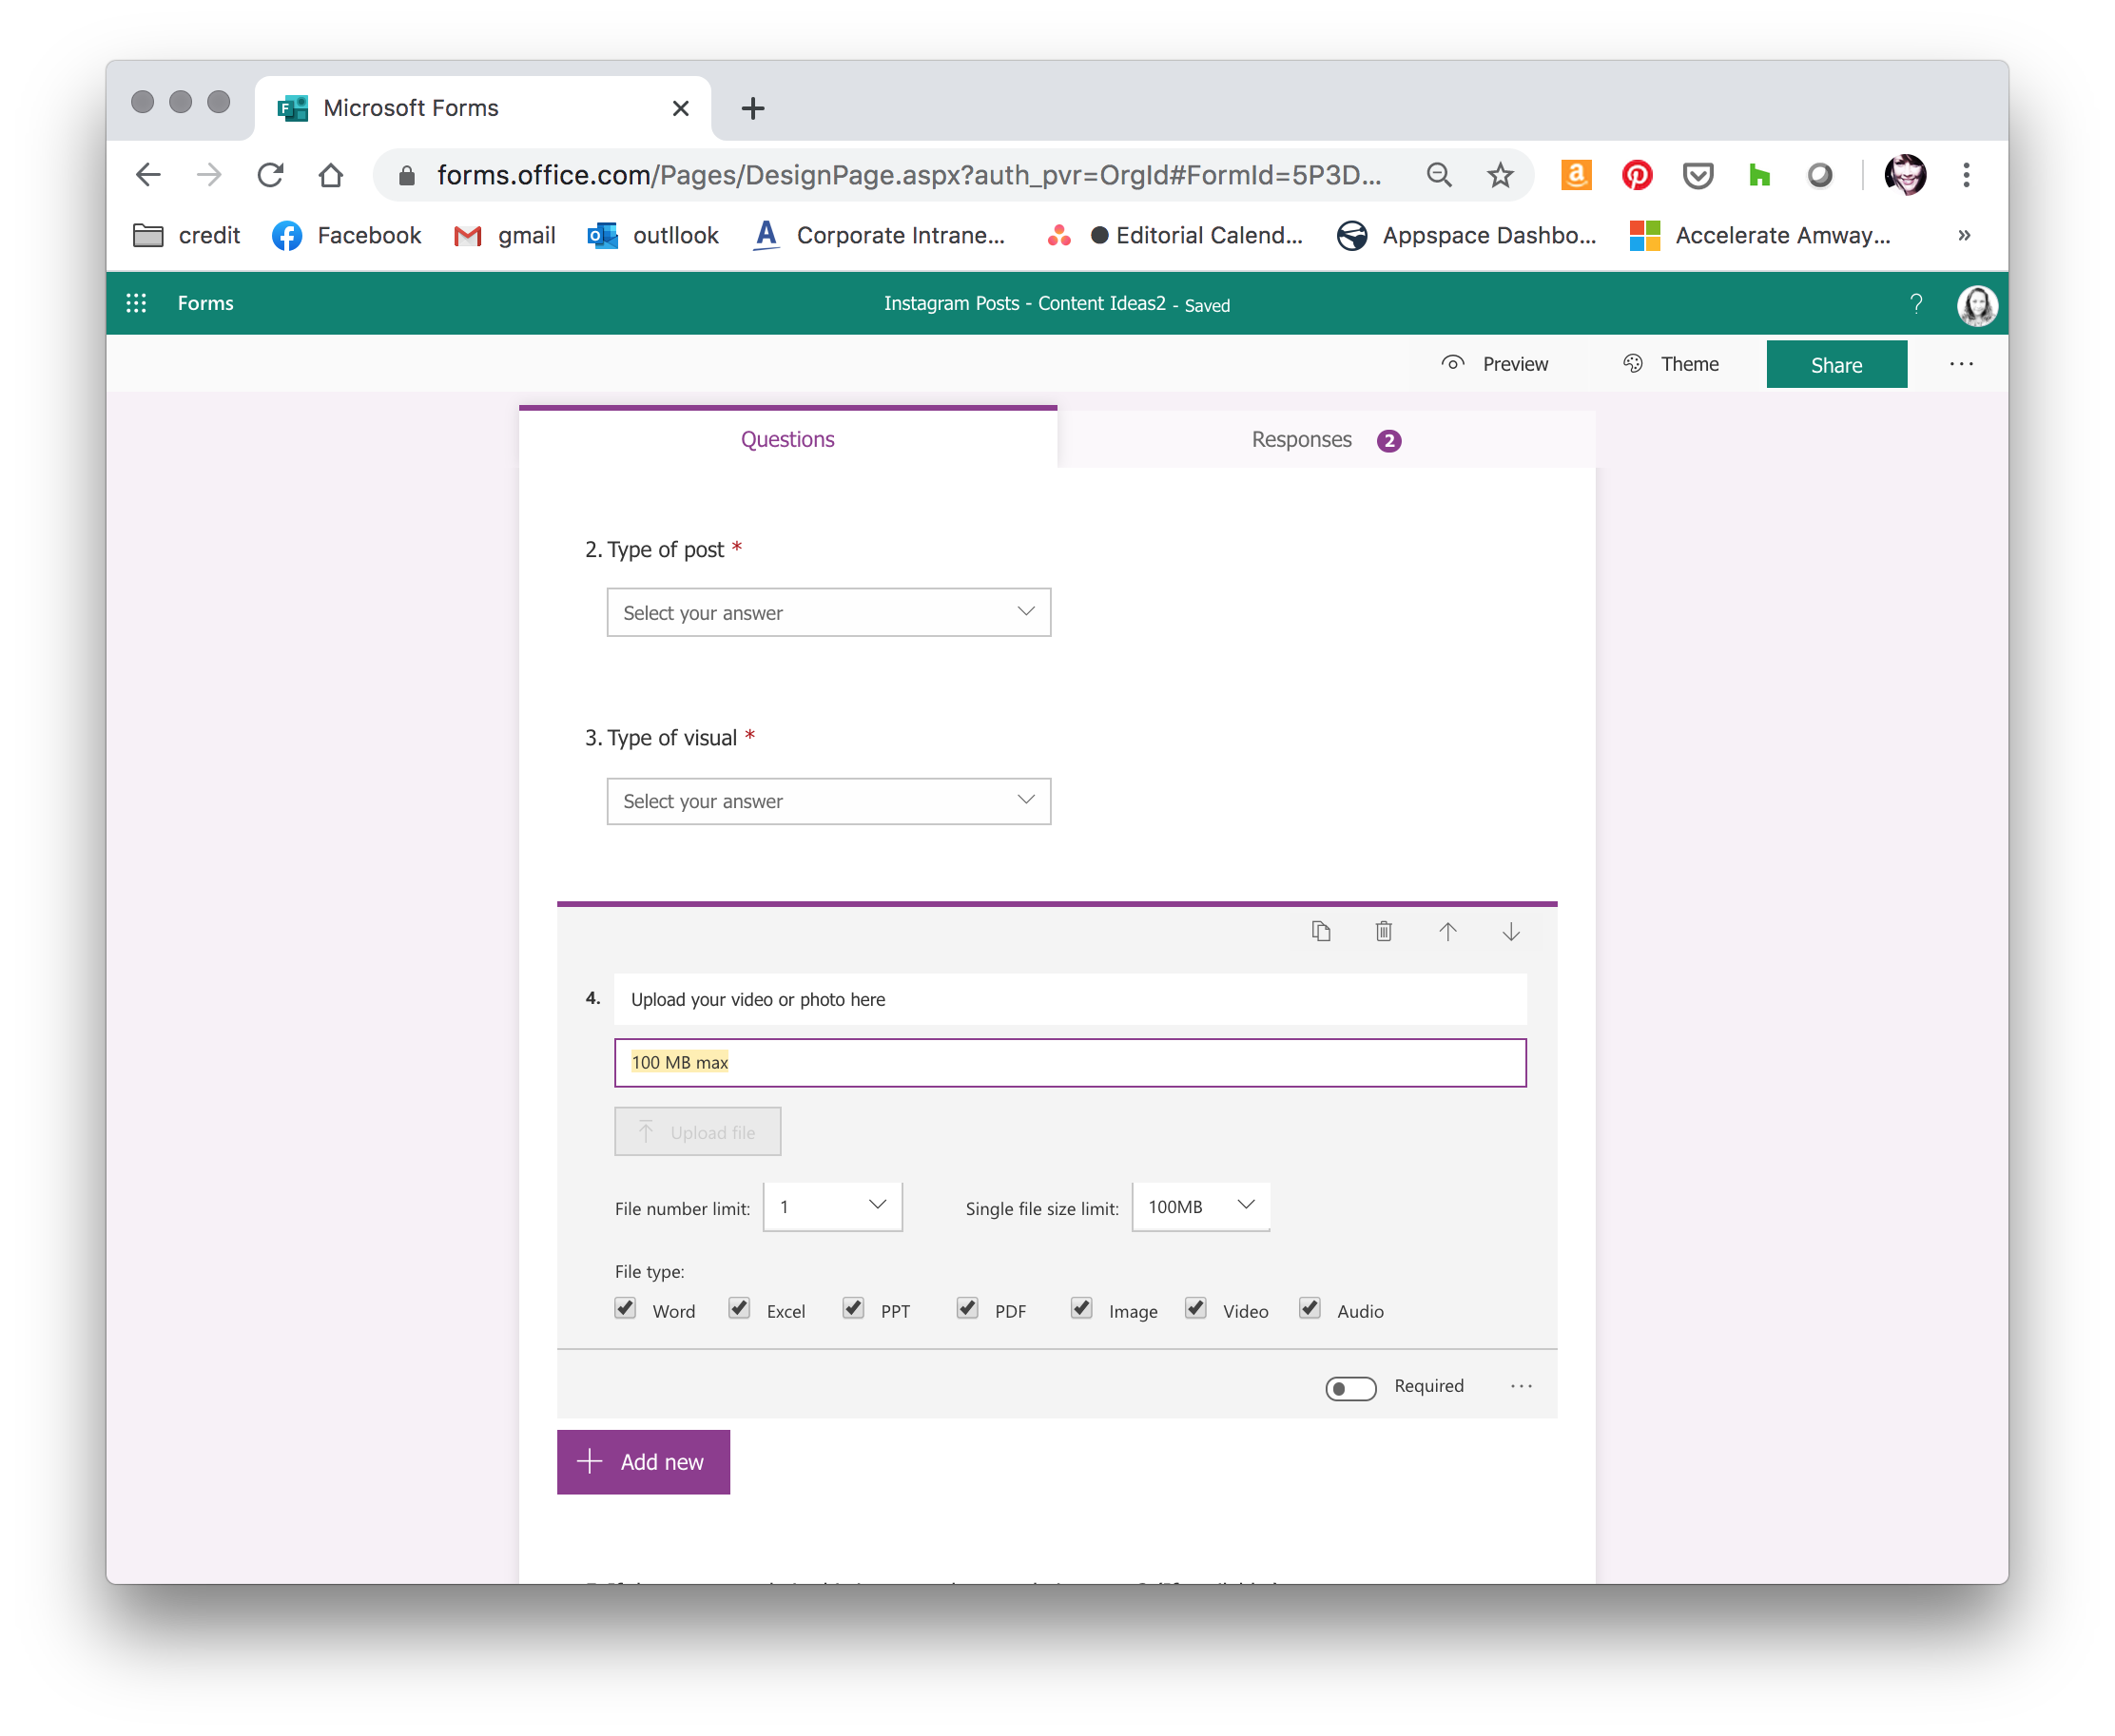Toggle the Required switch on
2115x1736 pixels.
pos(1350,1387)
